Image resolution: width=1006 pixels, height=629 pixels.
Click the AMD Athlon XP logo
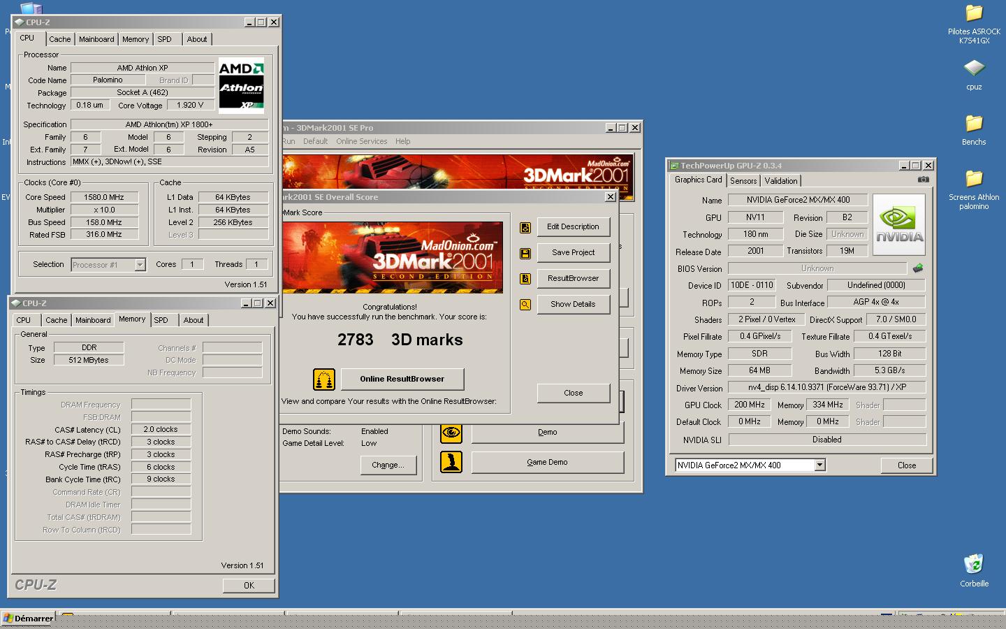click(242, 85)
